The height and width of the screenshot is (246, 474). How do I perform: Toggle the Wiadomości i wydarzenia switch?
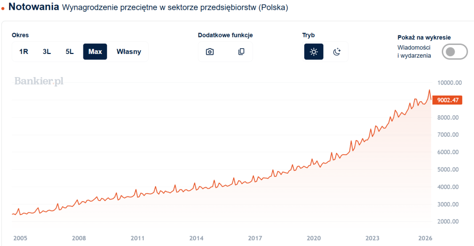click(x=455, y=52)
